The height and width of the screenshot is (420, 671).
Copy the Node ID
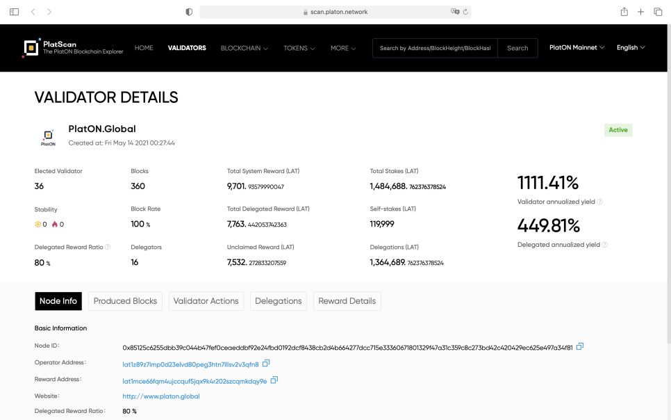[580, 346]
